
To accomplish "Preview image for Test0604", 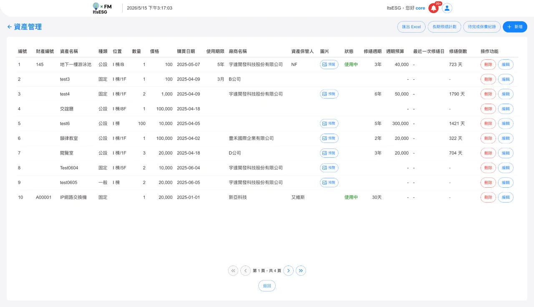I will click(329, 168).
